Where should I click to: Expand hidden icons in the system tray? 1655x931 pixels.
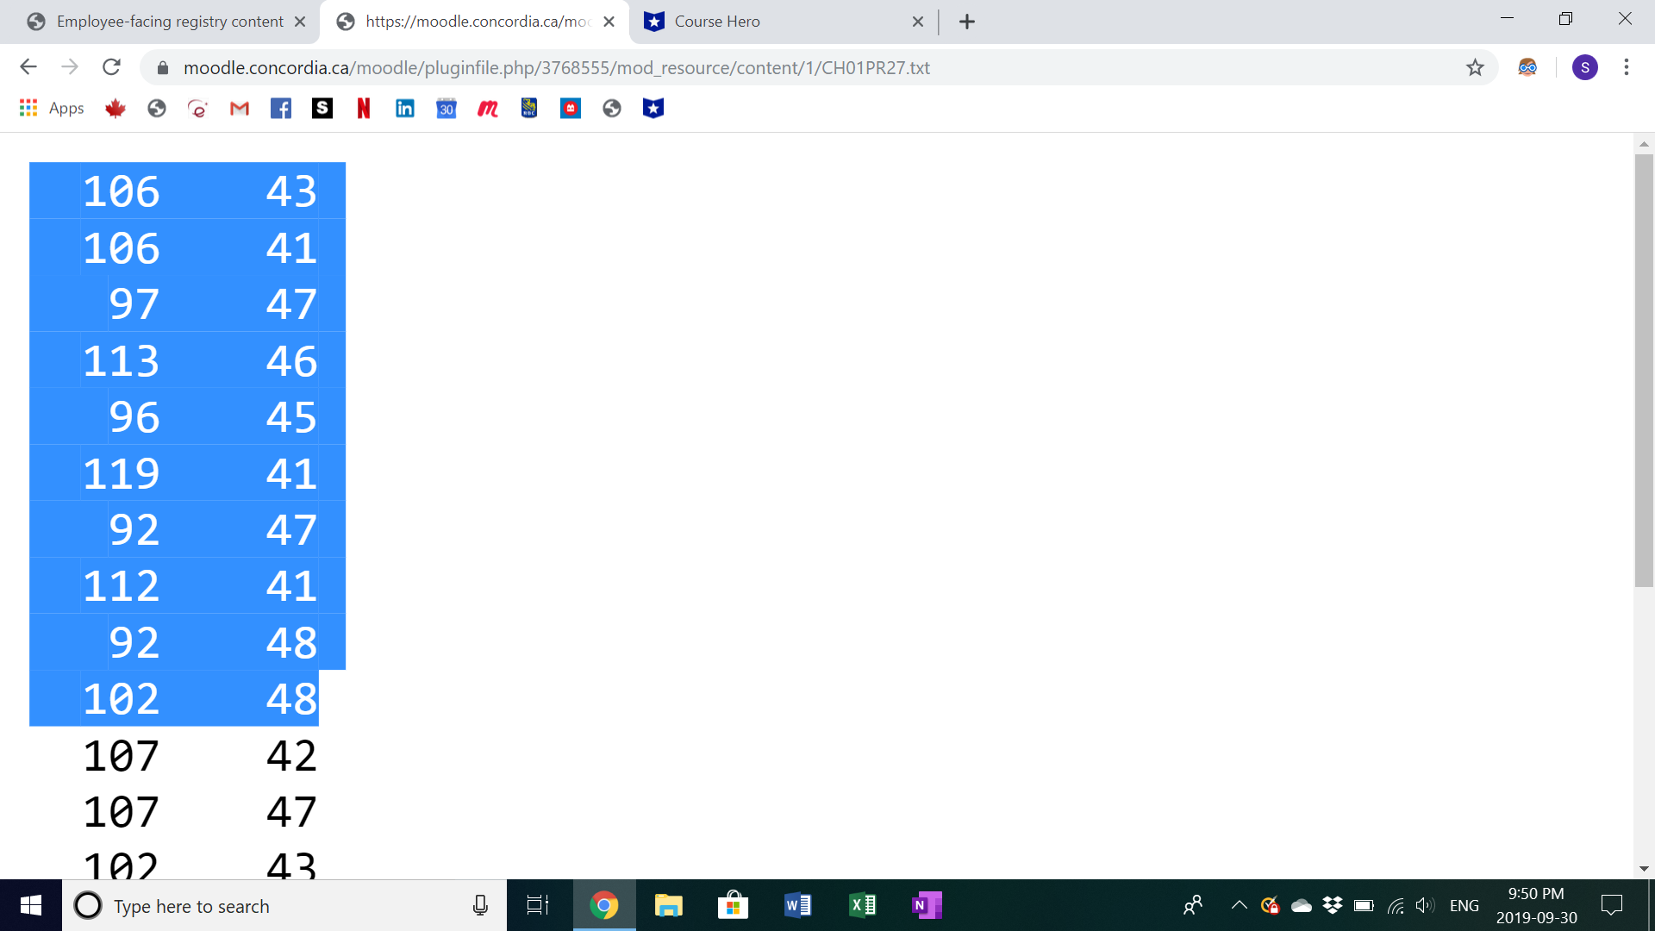click(x=1239, y=905)
